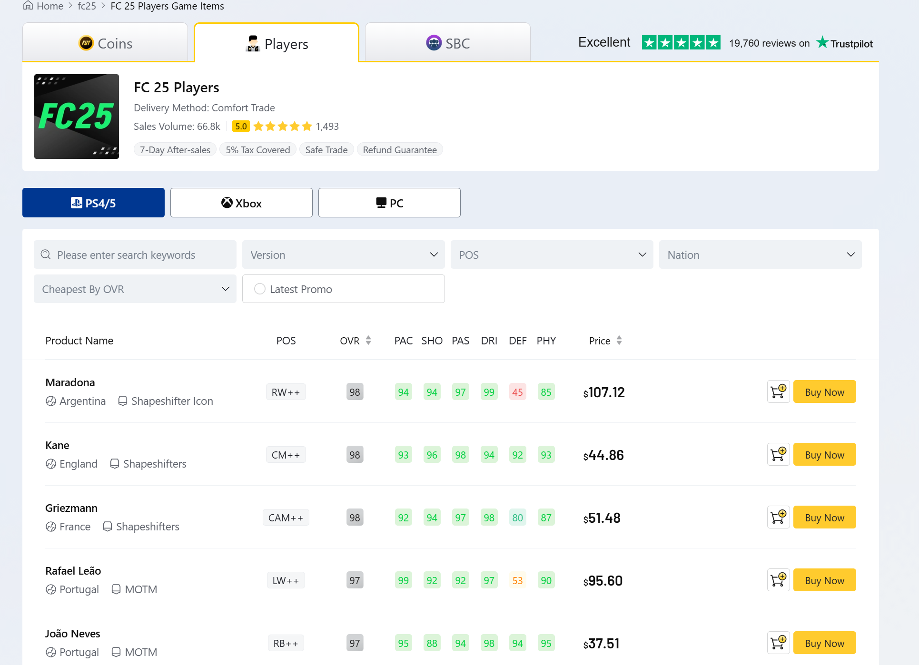Sort by OVR arrows icon
Screen dimensions: 919x665
(368, 341)
